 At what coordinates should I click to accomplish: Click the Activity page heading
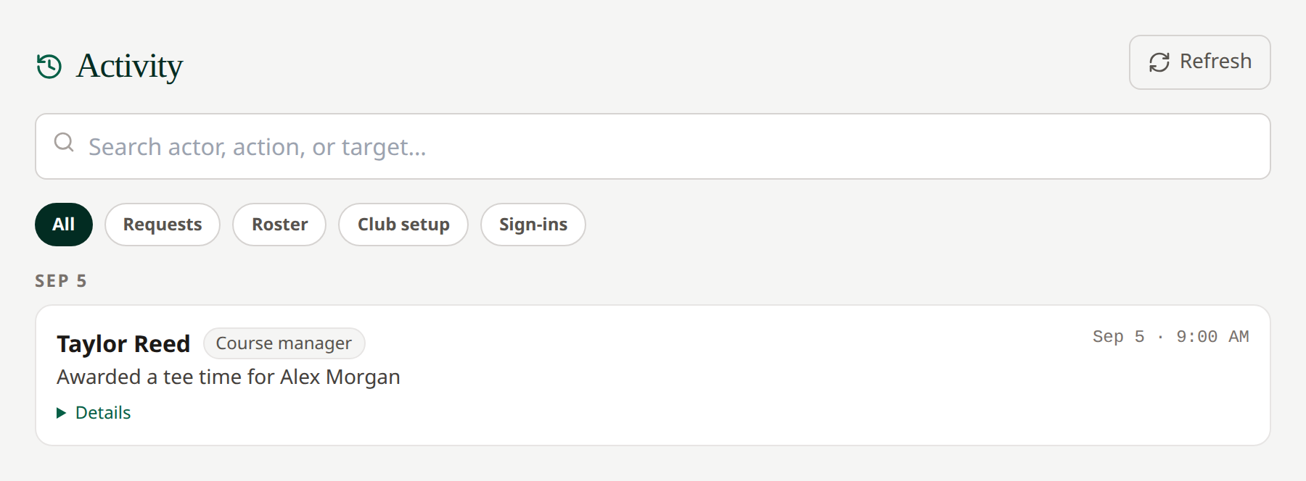(x=129, y=66)
